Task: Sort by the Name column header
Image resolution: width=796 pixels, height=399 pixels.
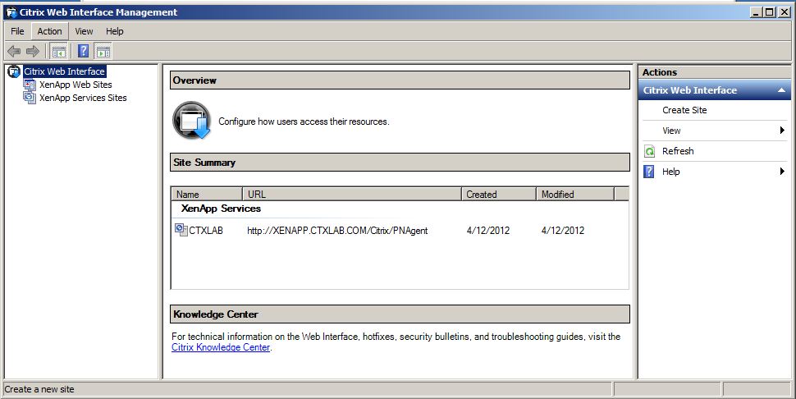Action: [x=207, y=195]
